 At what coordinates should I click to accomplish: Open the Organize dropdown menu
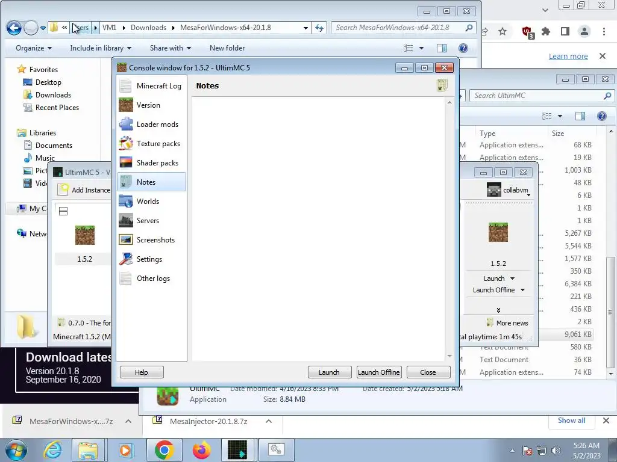tap(34, 48)
